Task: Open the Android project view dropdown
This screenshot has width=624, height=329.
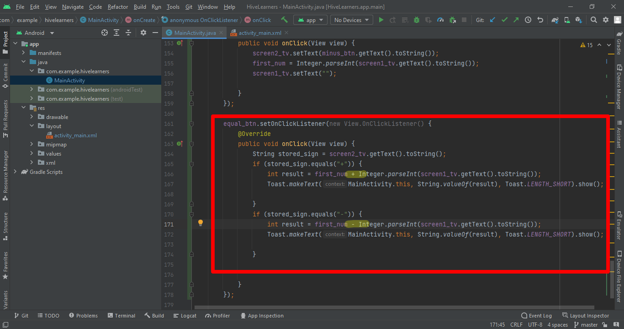Action: [35, 33]
